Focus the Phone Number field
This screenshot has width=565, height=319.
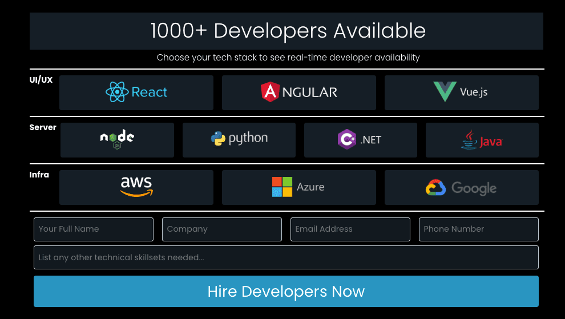pyautogui.click(x=478, y=229)
